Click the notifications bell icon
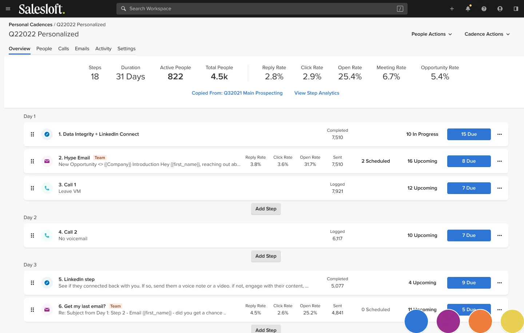The height and width of the screenshot is (333, 524). (468, 9)
